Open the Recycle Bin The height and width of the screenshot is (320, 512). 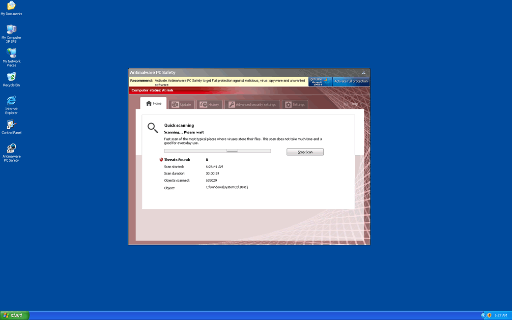[11, 77]
